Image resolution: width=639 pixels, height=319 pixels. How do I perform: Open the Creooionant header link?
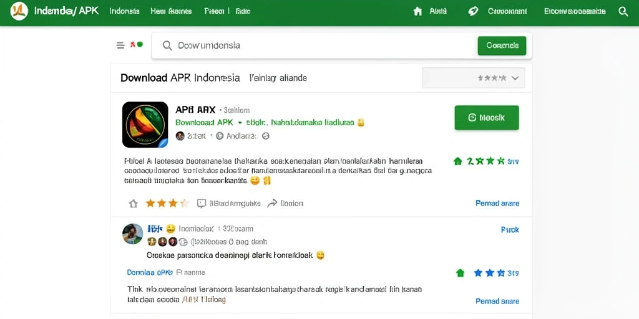[x=507, y=11]
